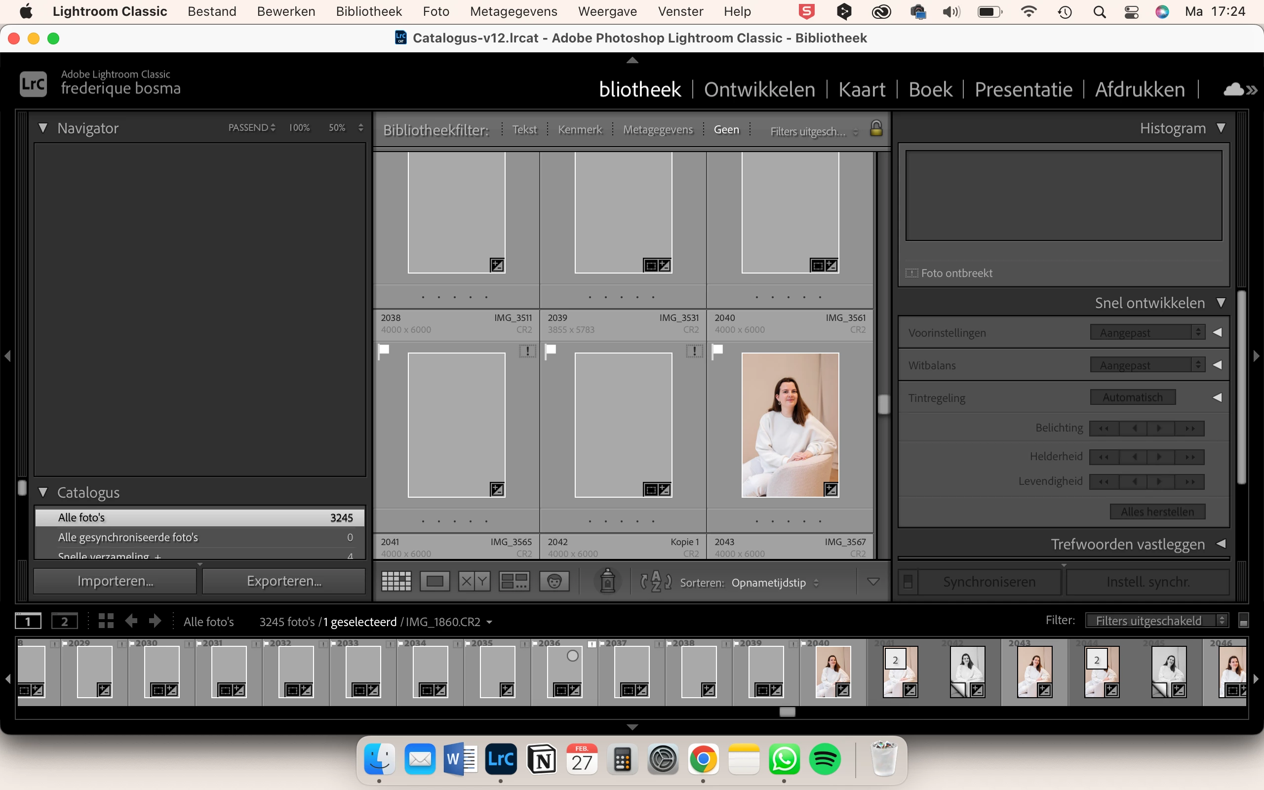
Task: Toggle the filter switch beside Filters uitgeschakeld
Action: [x=1244, y=621]
